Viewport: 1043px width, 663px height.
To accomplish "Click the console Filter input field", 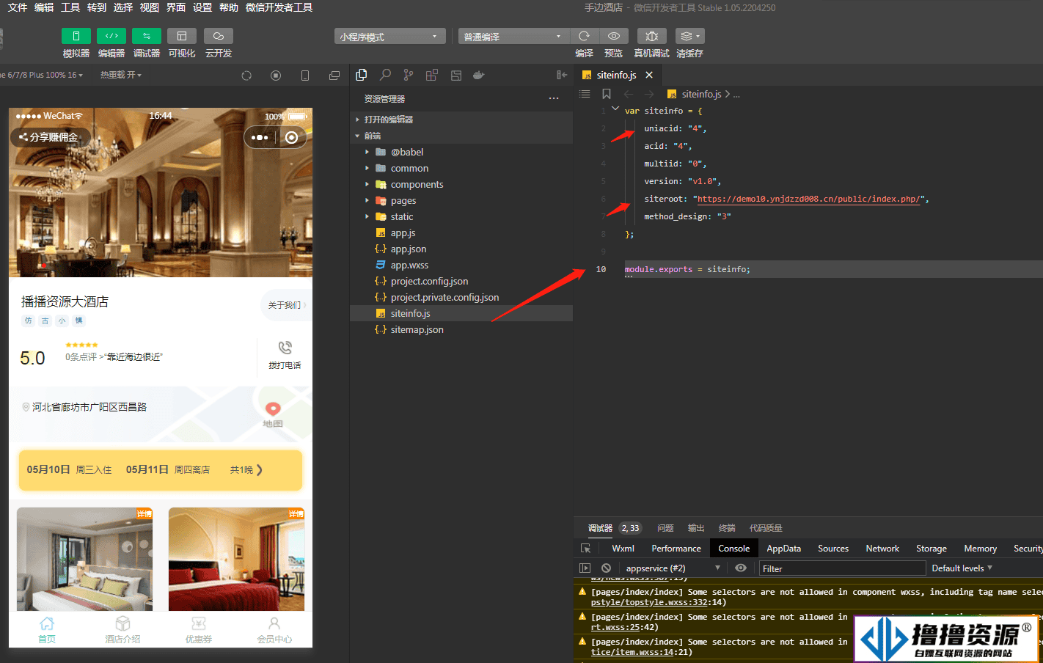I will [842, 568].
